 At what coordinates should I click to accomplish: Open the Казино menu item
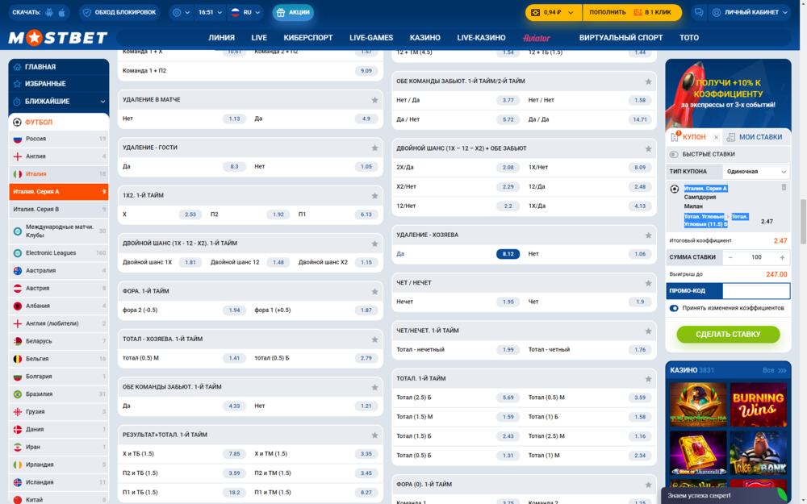[x=424, y=38]
